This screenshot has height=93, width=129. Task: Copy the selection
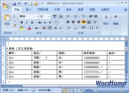(x=14, y=21)
